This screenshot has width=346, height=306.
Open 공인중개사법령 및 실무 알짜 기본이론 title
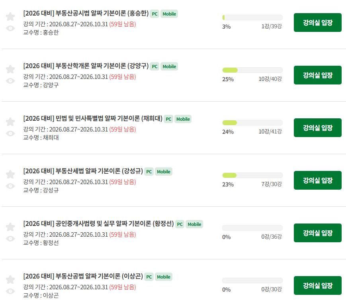(99, 224)
